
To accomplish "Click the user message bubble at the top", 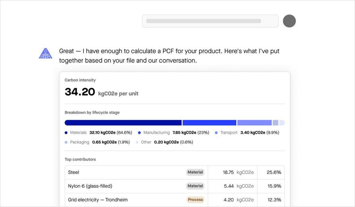I will (x=210, y=21).
